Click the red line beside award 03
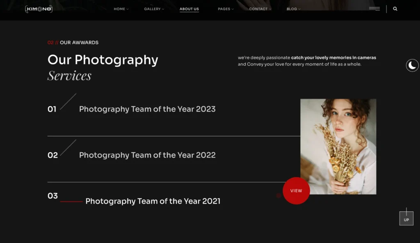420x243 pixels. (71, 202)
